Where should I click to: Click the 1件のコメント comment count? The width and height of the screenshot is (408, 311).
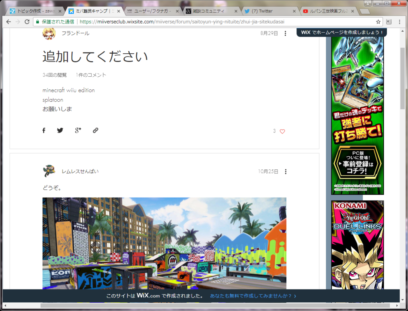coord(91,75)
